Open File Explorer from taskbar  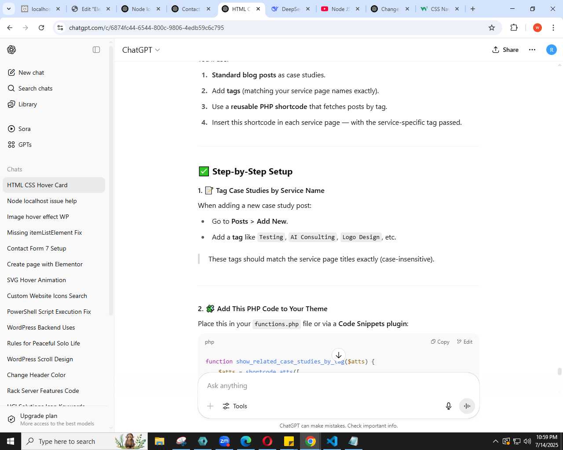coord(159,441)
